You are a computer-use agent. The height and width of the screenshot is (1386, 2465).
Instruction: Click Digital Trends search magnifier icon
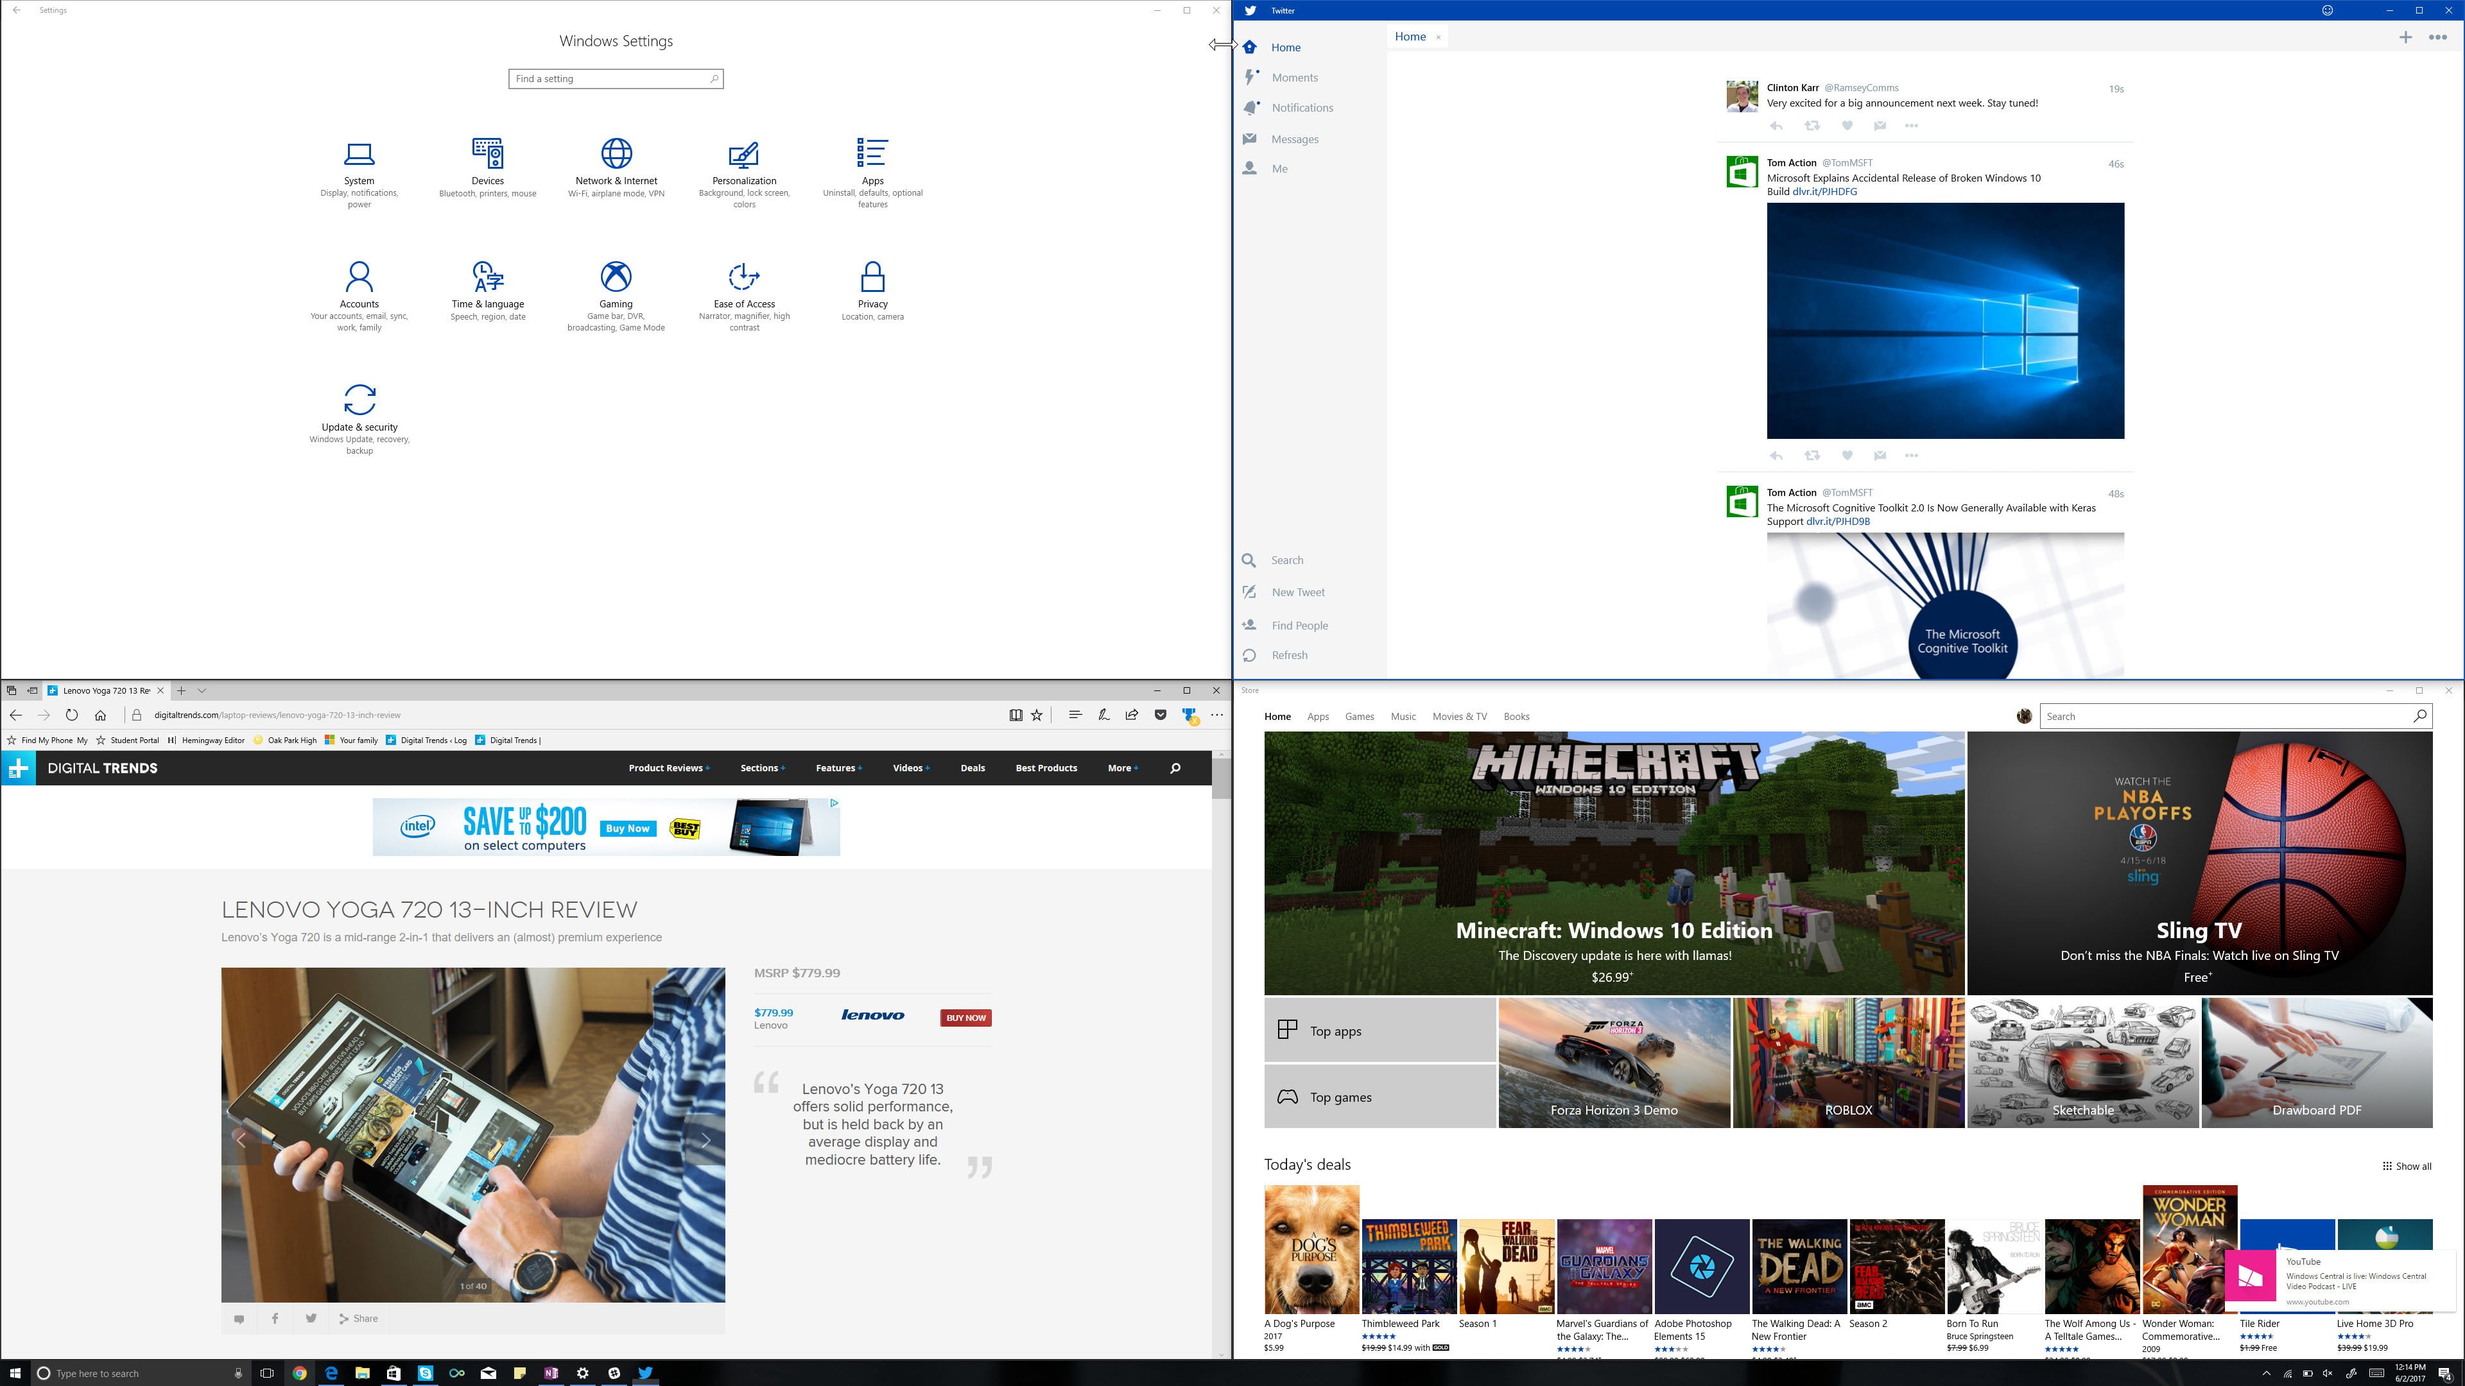click(1175, 768)
